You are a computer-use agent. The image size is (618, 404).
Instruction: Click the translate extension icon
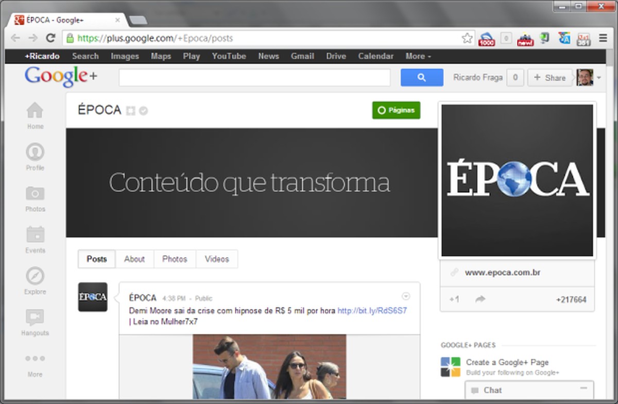(564, 38)
